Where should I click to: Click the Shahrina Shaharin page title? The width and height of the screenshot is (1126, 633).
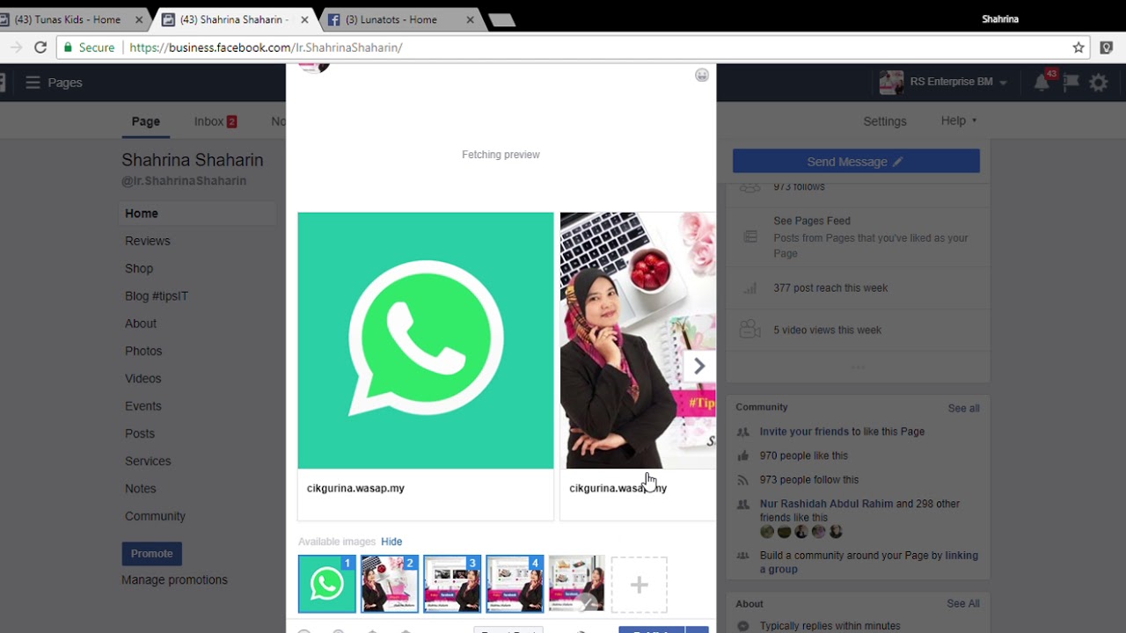(x=193, y=160)
